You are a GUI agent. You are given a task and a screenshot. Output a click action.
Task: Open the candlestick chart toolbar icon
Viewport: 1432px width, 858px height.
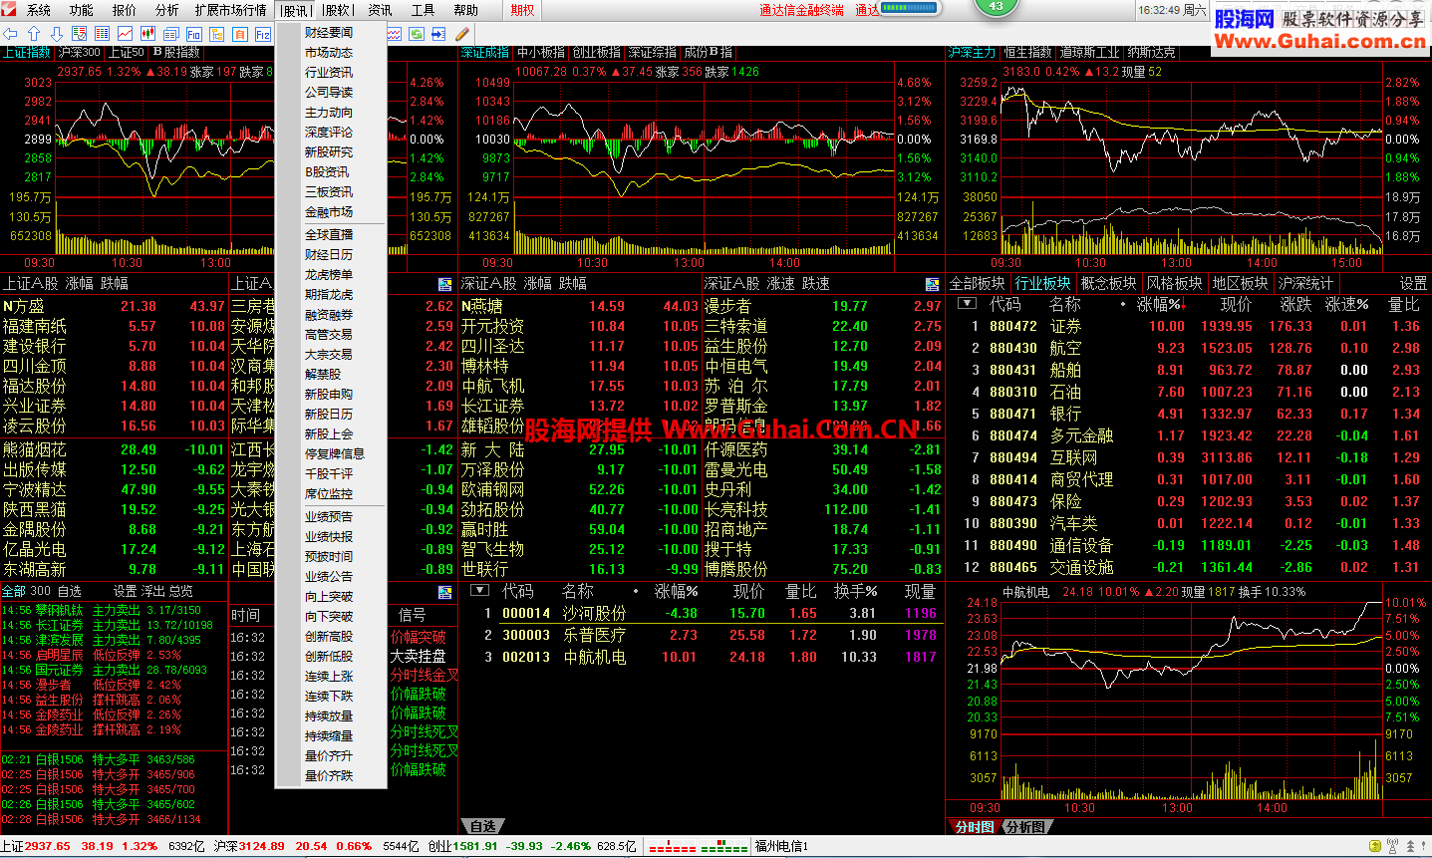pos(147,34)
